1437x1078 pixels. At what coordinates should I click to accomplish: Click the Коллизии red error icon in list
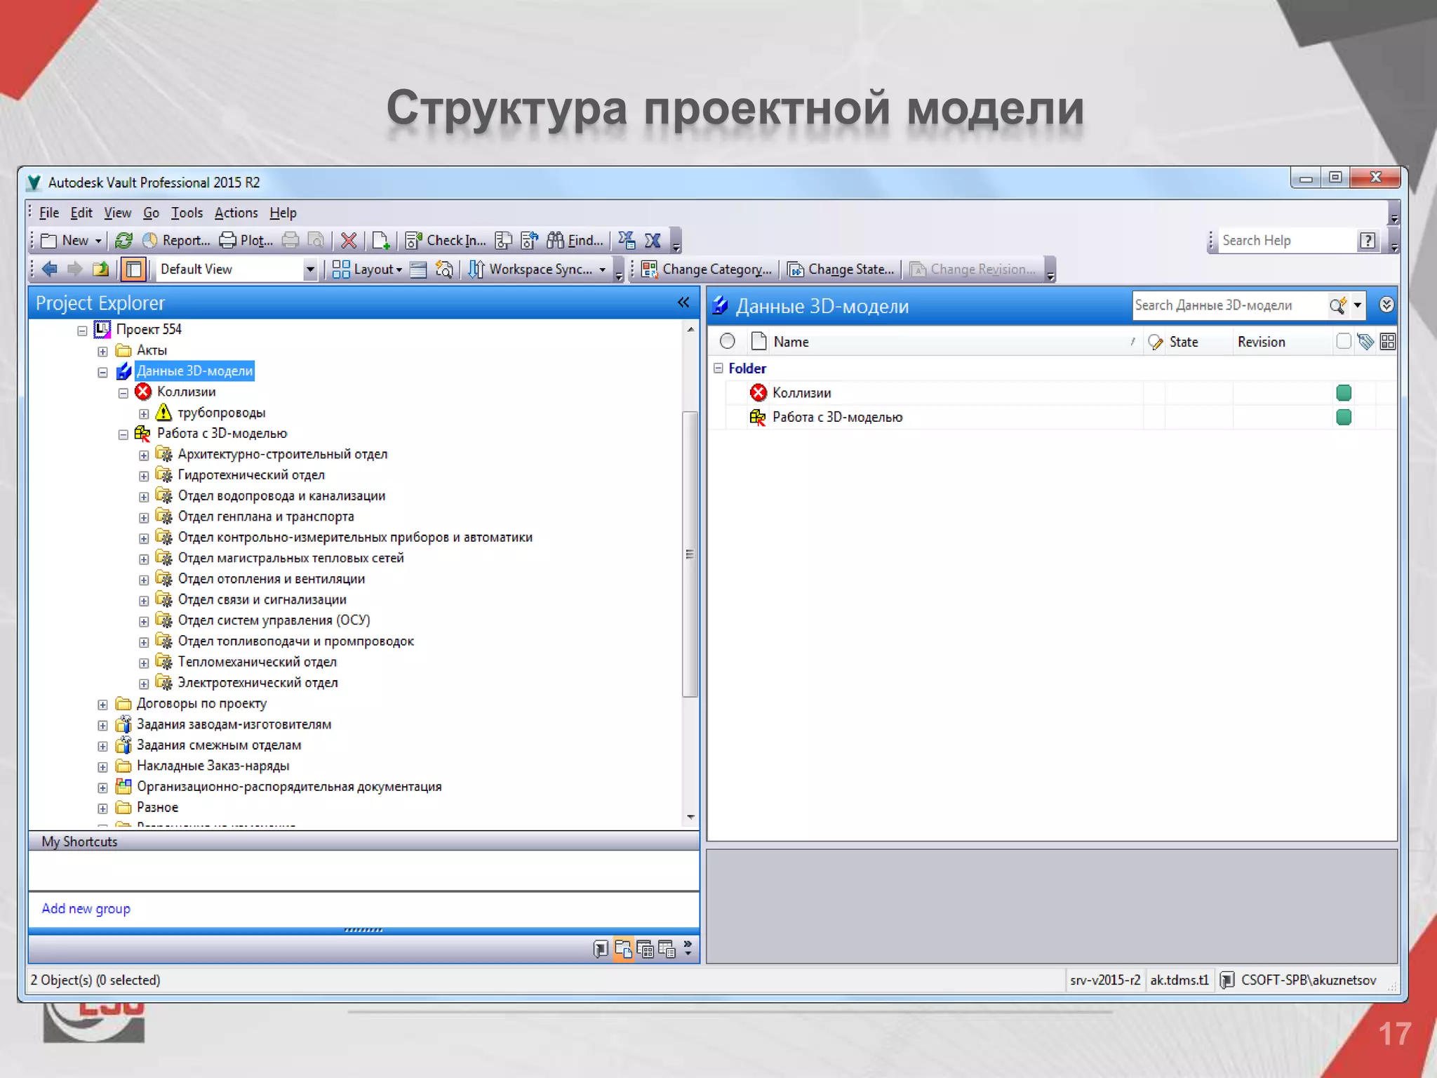(x=758, y=393)
